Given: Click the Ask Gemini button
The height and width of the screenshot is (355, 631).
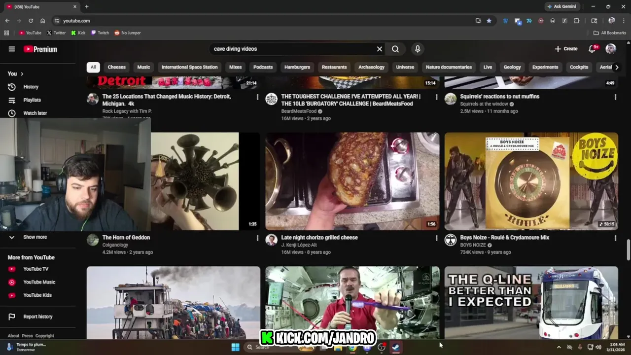Looking at the screenshot, I should [x=561, y=6].
